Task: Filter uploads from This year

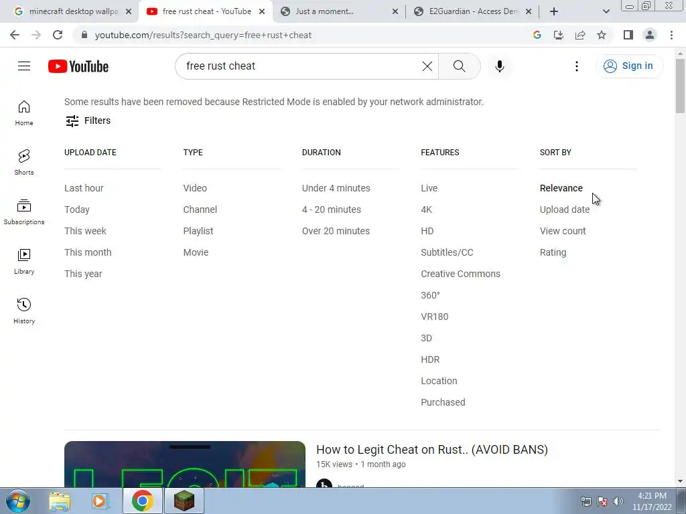Action: point(82,274)
